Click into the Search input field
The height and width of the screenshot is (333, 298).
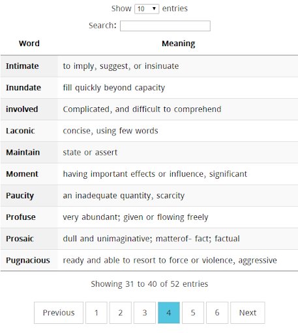165,26
